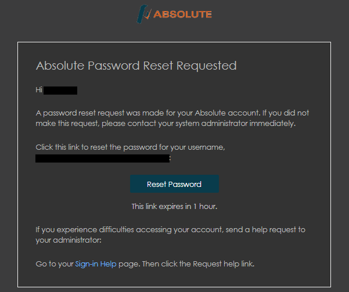Open the Sign-in Help link
Image resolution: width=349 pixels, height=292 pixels.
coord(96,264)
